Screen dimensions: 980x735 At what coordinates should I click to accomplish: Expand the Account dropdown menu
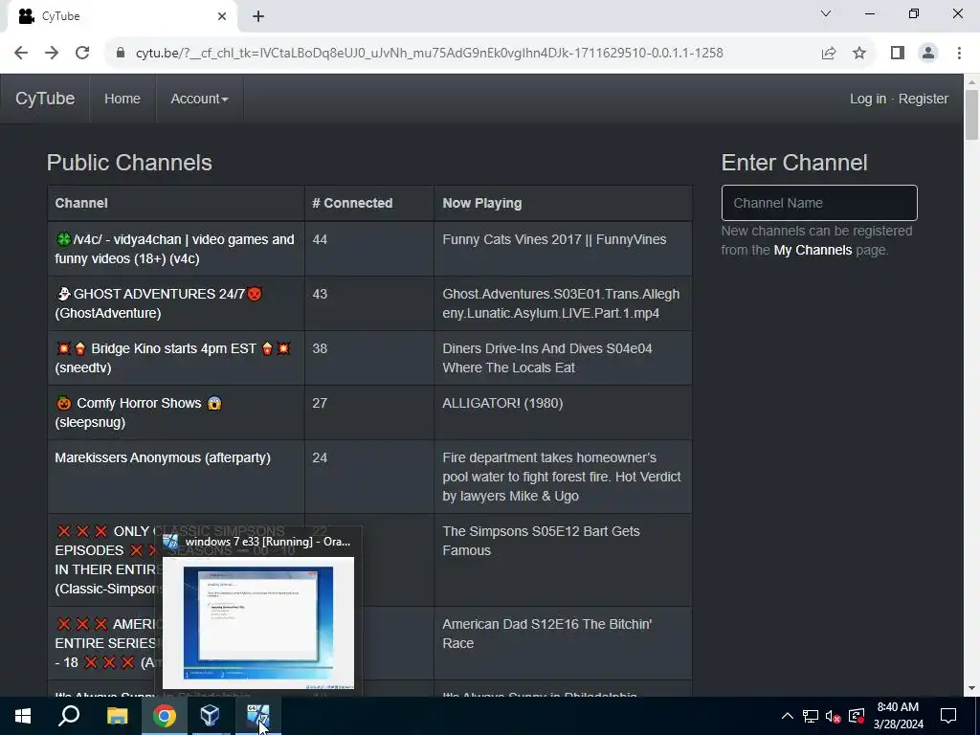(x=199, y=99)
